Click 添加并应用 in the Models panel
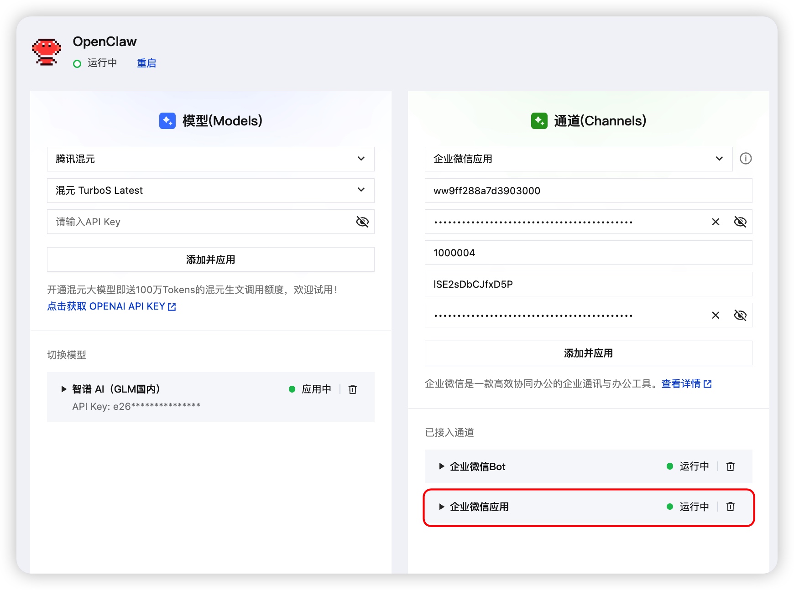794x590 pixels. (211, 260)
